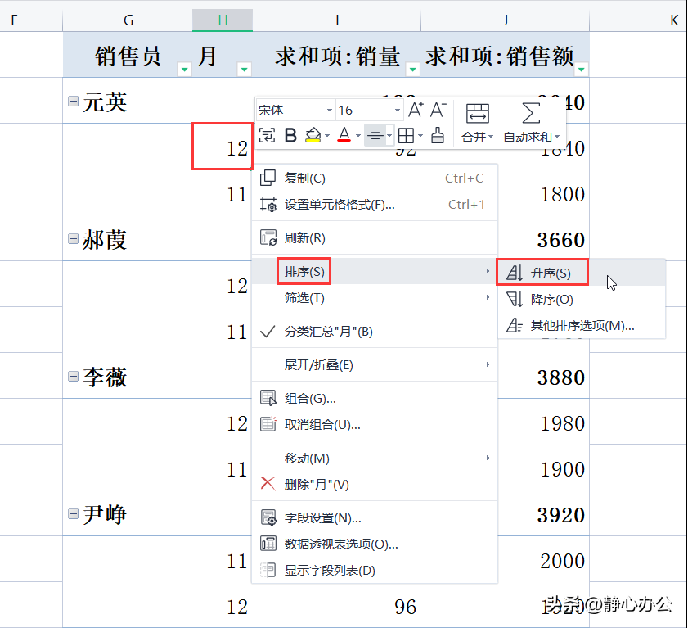Screen dimensions: 688x628
Task: Open the 移动(M) submenu
Action: click(375, 458)
